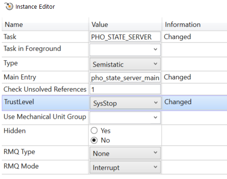Open the Task in Foreground dropdown
The image size is (227, 179).
pos(125,50)
